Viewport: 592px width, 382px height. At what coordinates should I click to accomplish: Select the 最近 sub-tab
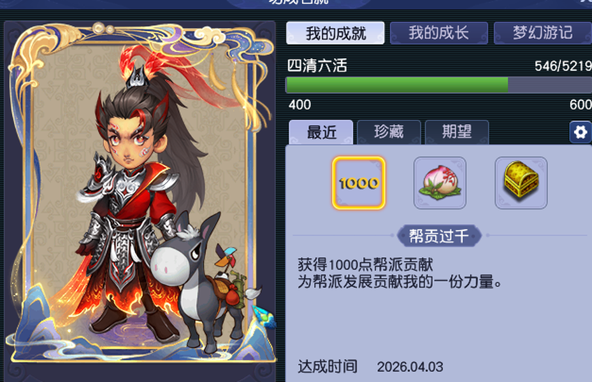[x=321, y=132]
